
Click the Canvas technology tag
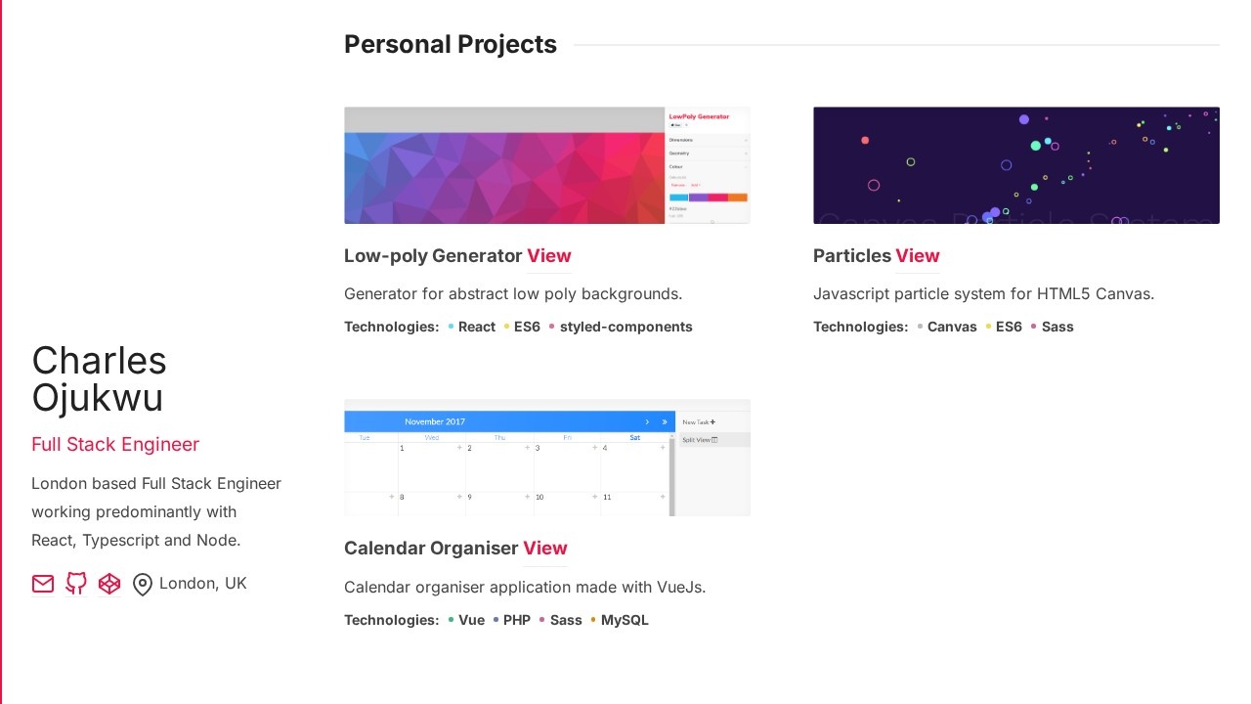(x=951, y=328)
